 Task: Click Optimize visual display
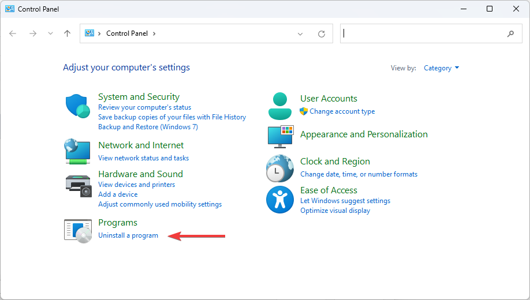click(x=335, y=211)
